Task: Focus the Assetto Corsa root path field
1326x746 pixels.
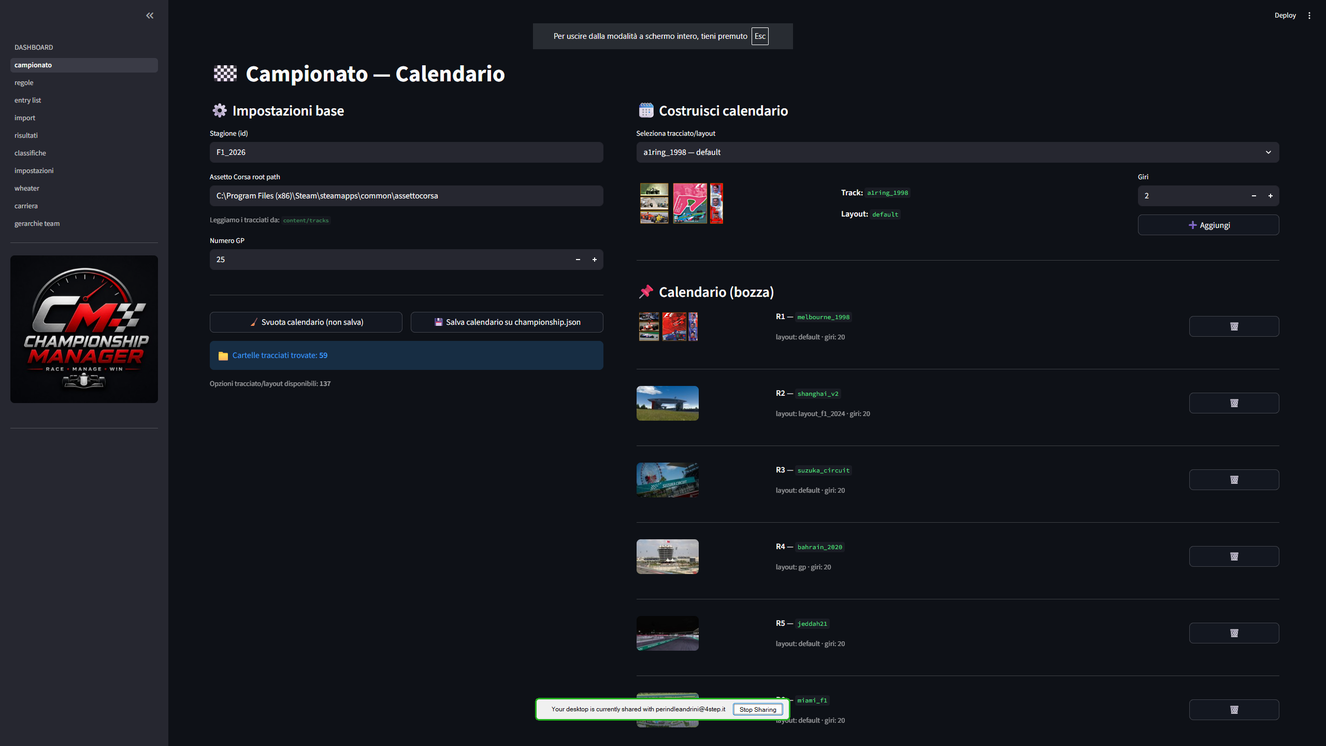Action: pos(406,196)
